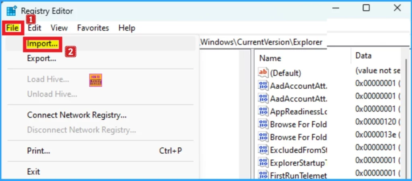Click the Registry Editor app icon in title bar

click(x=11, y=11)
